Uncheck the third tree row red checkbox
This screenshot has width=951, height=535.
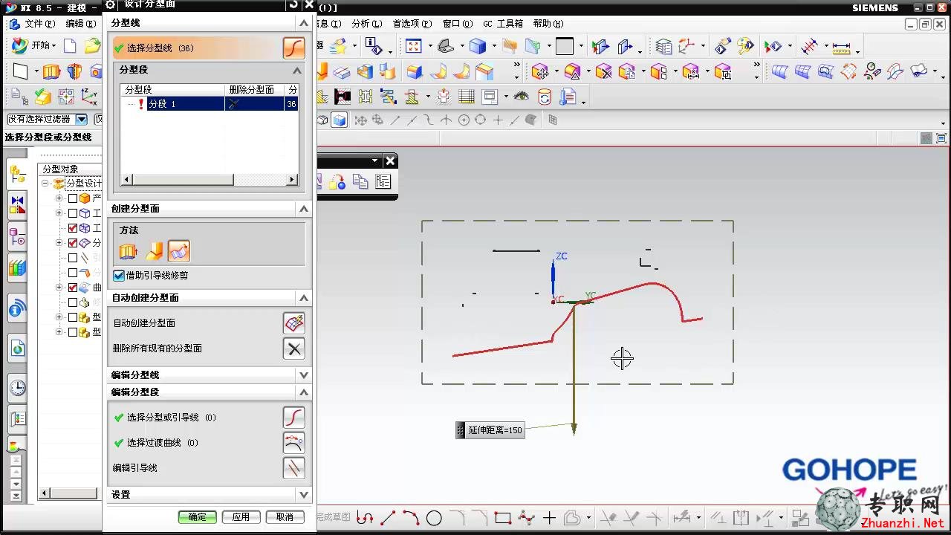[73, 228]
